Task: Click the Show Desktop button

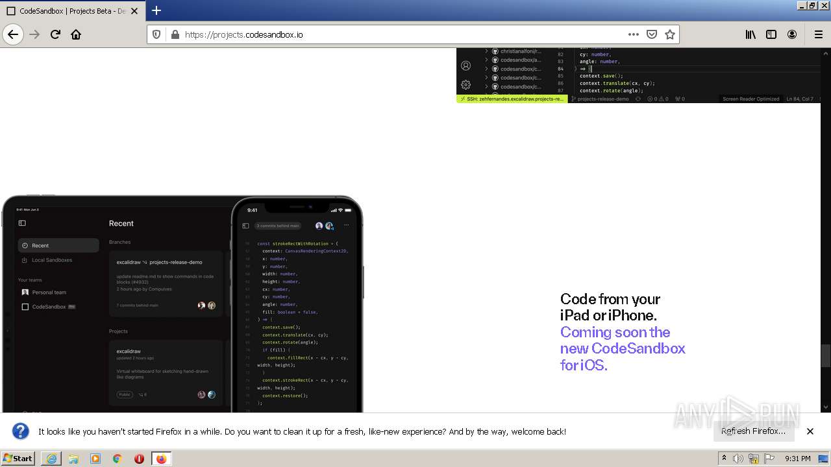Action: click(x=824, y=459)
